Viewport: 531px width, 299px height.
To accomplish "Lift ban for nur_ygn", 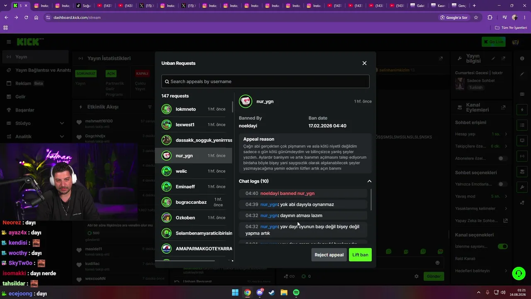I will point(360,255).
